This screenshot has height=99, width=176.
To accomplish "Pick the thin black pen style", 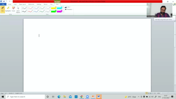I will (24, 8).
